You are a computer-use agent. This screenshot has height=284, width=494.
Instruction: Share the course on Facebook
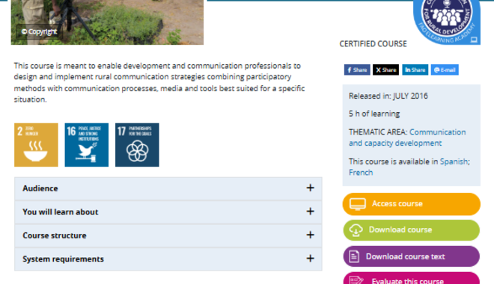[357, 70]
